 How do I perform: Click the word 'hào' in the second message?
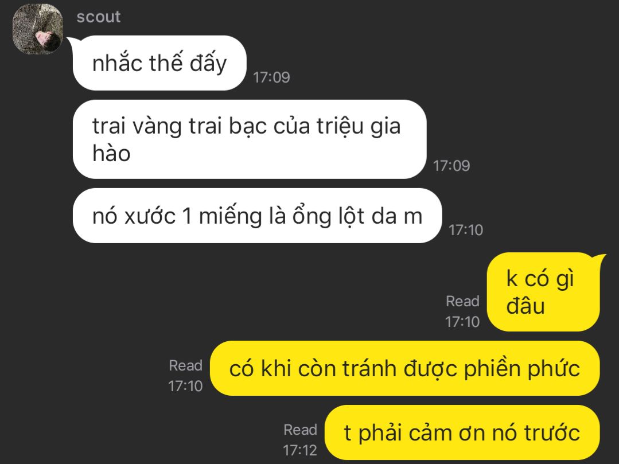tap(111, 153)
